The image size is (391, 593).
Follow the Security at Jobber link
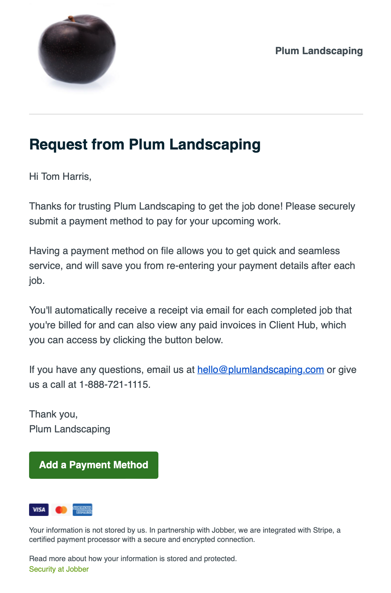click(x=59, y=569)
